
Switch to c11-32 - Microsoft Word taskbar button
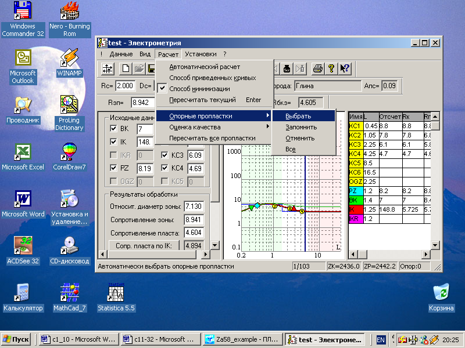(x=160, y=339)
